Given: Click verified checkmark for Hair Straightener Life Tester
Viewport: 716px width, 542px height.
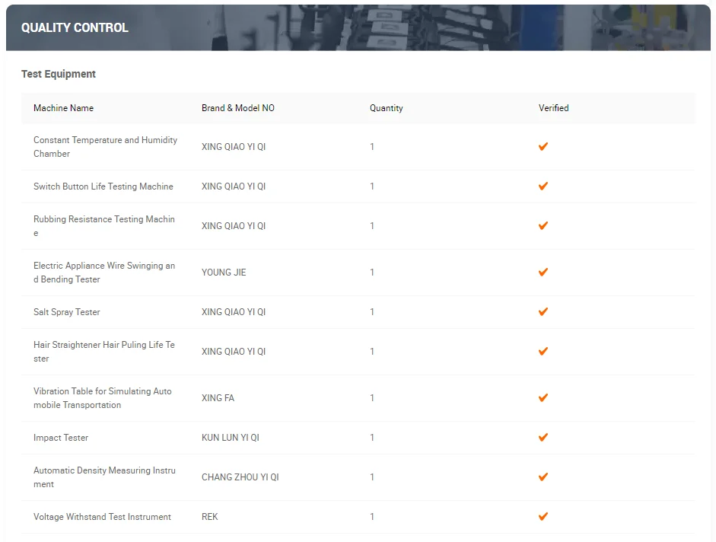Looking at the screenshot, I should pyautogui.click(x=543, y=351).
